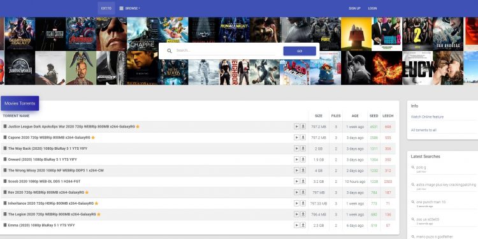The height and width of the screenshot is (239, 478).
Task: Open the All torrents to all link
Action: (x=423, y=130)
